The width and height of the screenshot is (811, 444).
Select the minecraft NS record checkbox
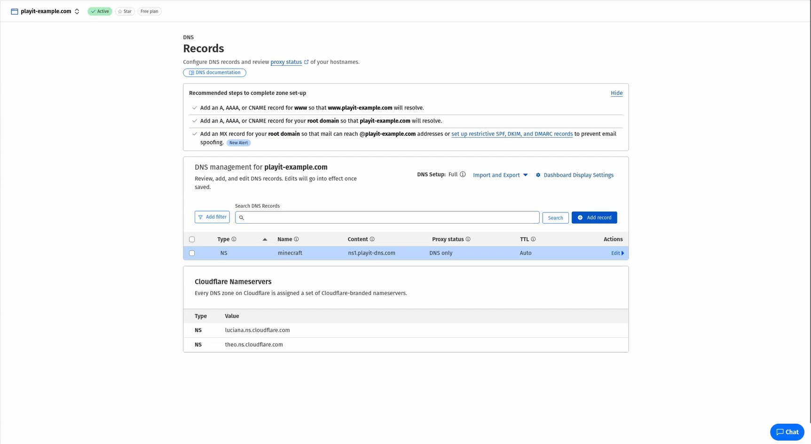coord(192,253)
